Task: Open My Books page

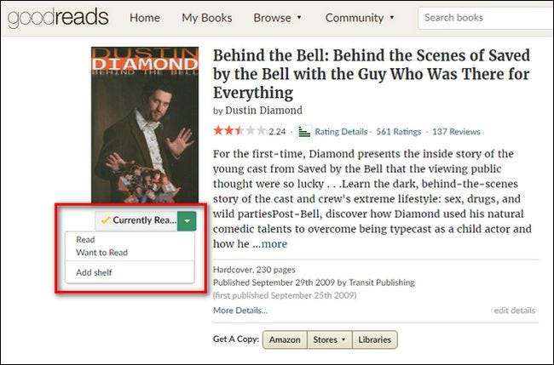Action: 206,17
